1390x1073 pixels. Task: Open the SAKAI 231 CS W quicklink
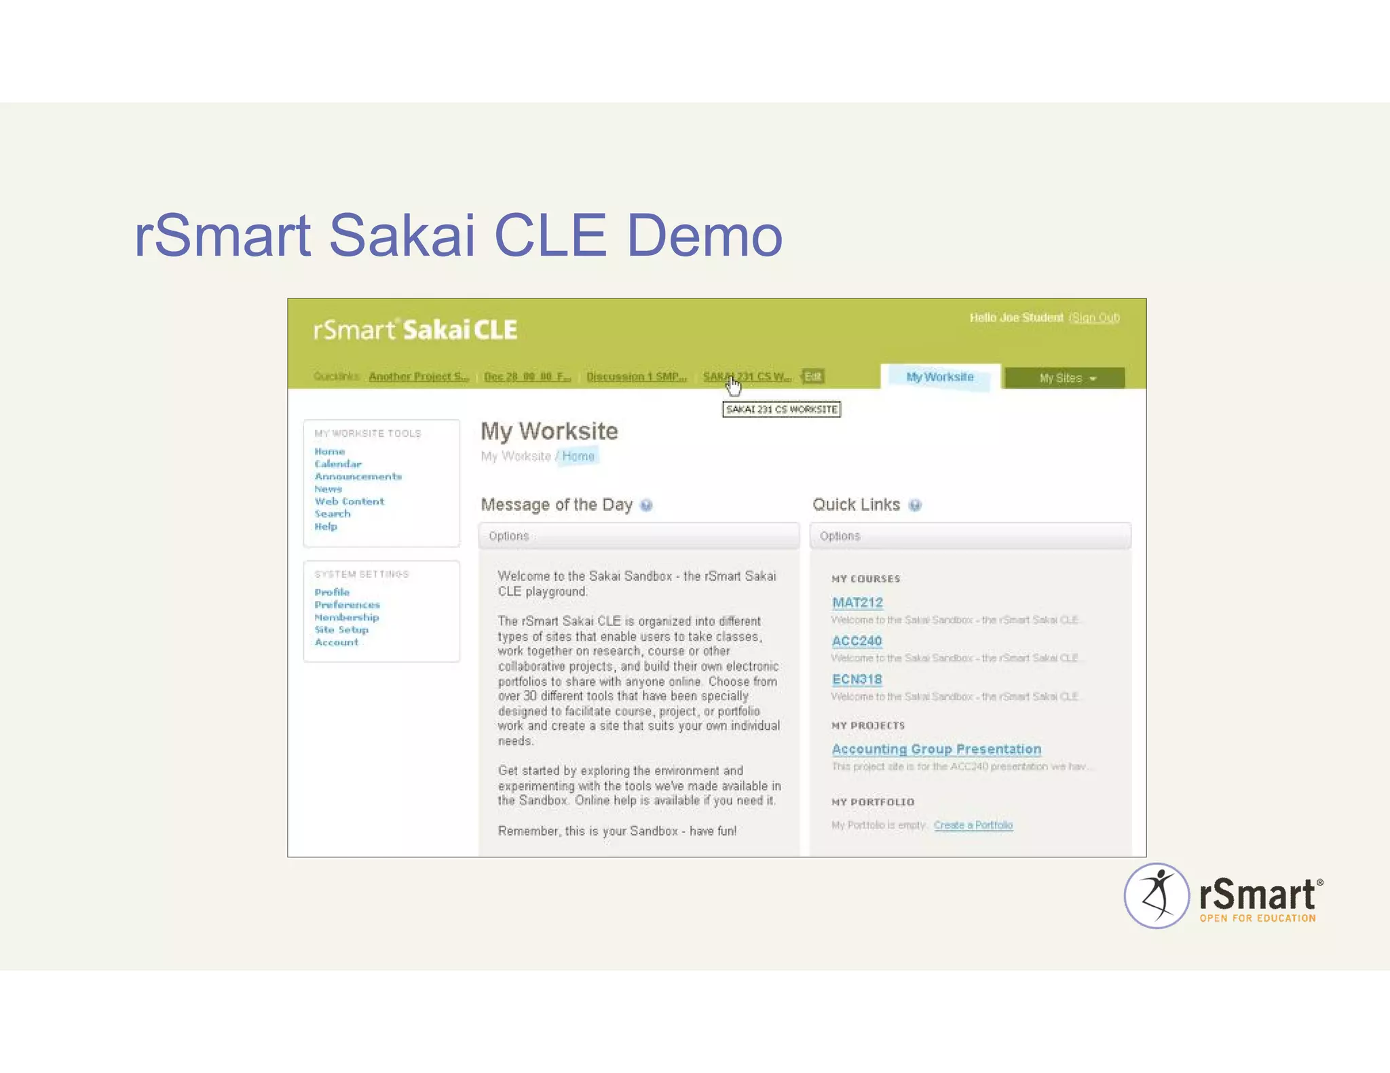click(x=747, y=376)
